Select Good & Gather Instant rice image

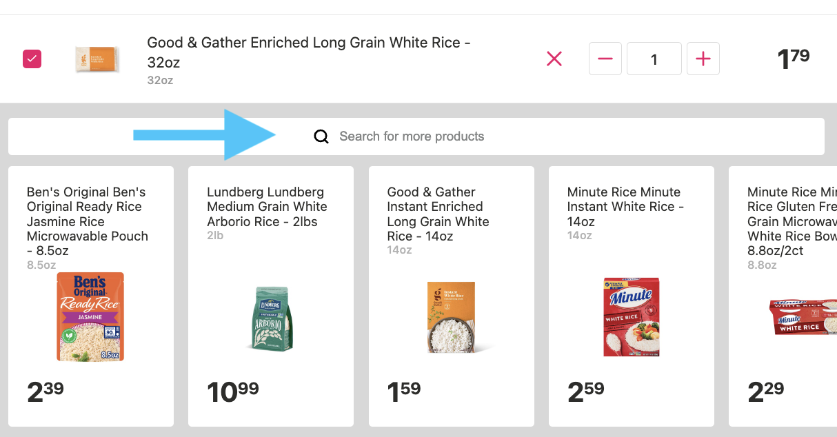[x=451, y=317]
